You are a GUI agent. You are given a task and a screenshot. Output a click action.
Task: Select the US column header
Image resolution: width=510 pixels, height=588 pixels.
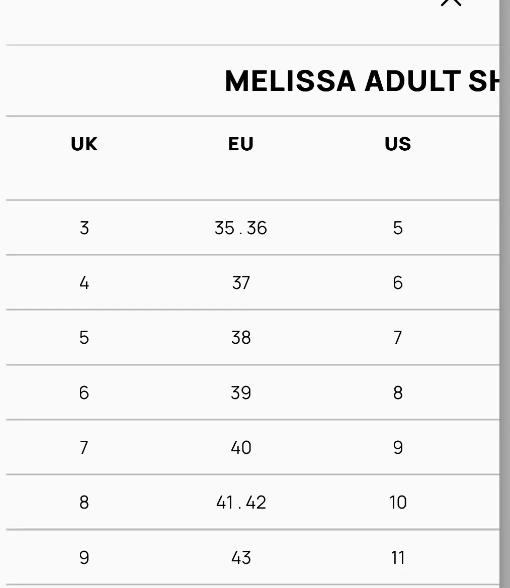point(398,144)
